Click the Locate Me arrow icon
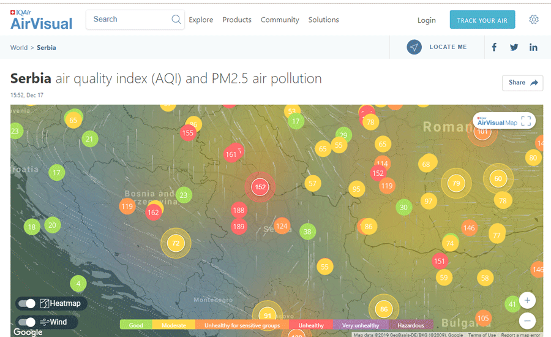551x337 pixels. 414,47
